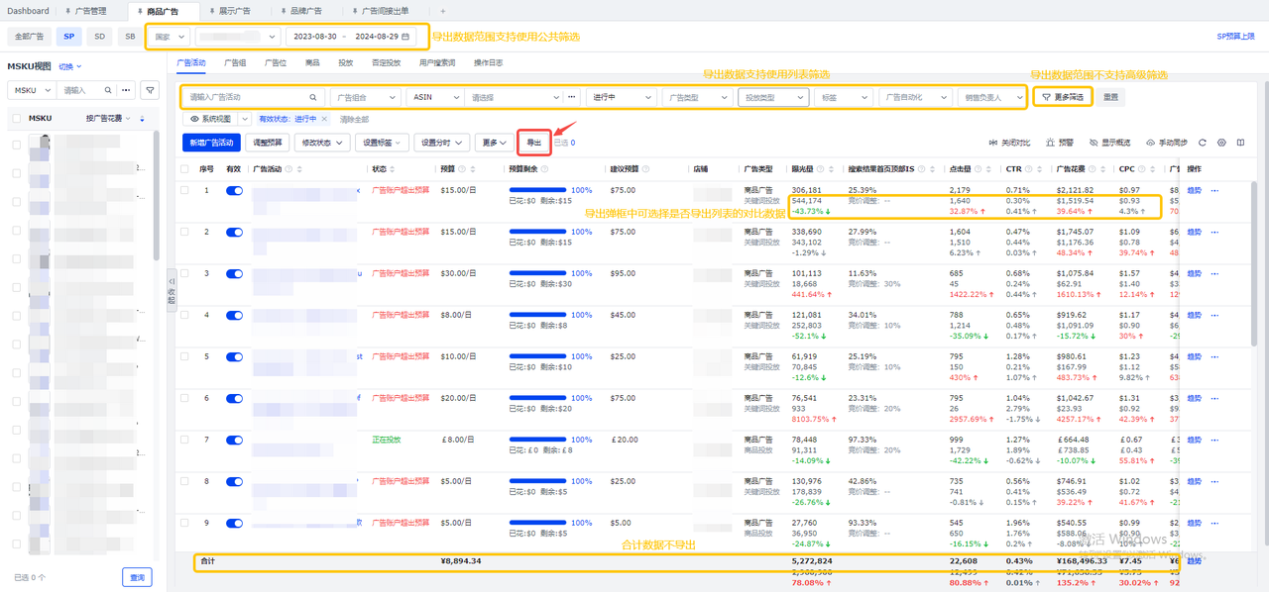Screen dimensions: 1269x592
Task: Open the 国家 dropdown
Action: [169, 37]
